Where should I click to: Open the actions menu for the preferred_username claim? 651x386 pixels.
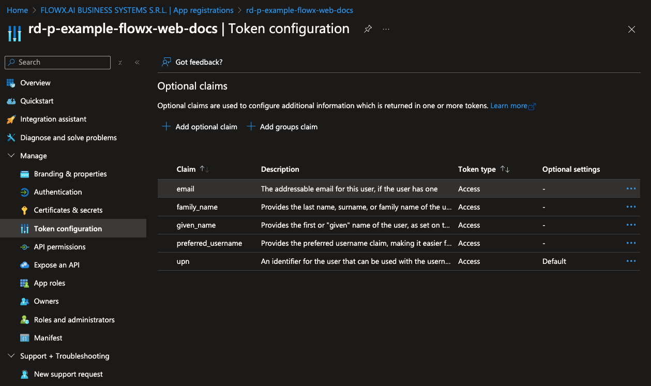[x=631, y=243]
